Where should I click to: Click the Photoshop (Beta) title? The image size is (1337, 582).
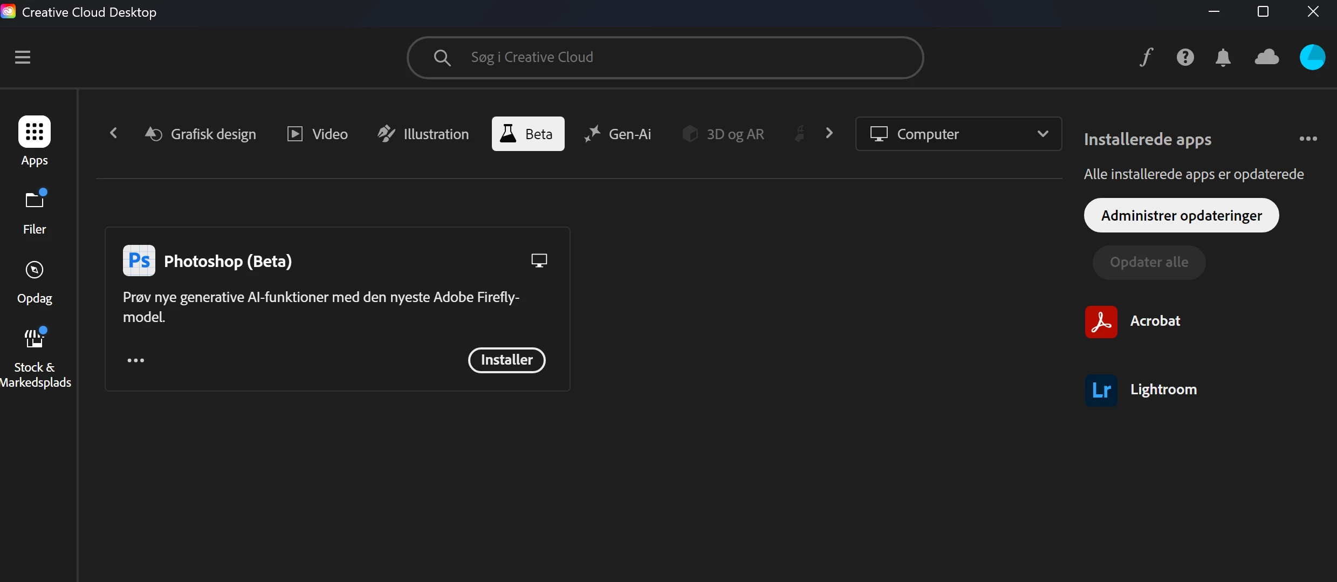tap(228, 261)
